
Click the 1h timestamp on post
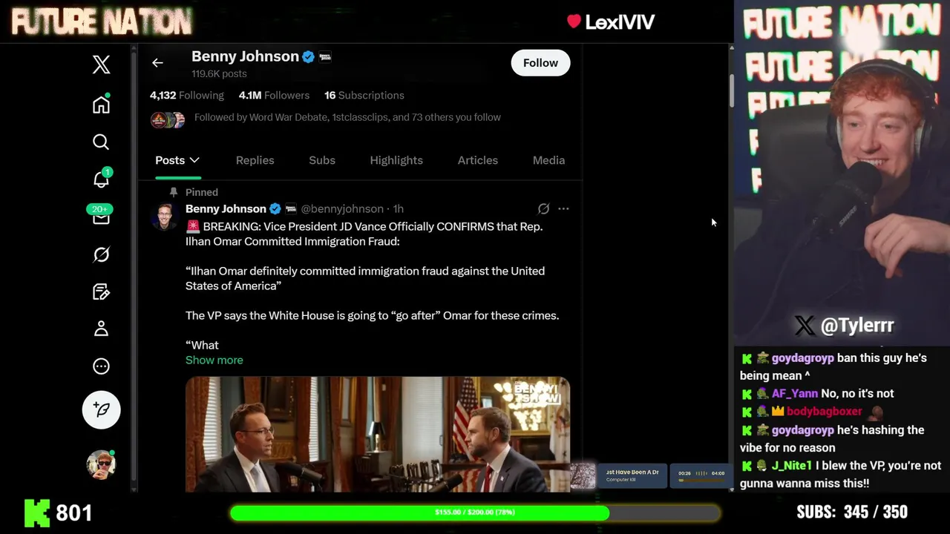point(399,209)
